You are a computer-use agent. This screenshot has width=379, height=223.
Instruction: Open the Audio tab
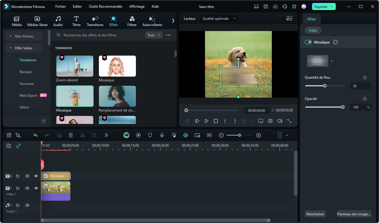58,21
